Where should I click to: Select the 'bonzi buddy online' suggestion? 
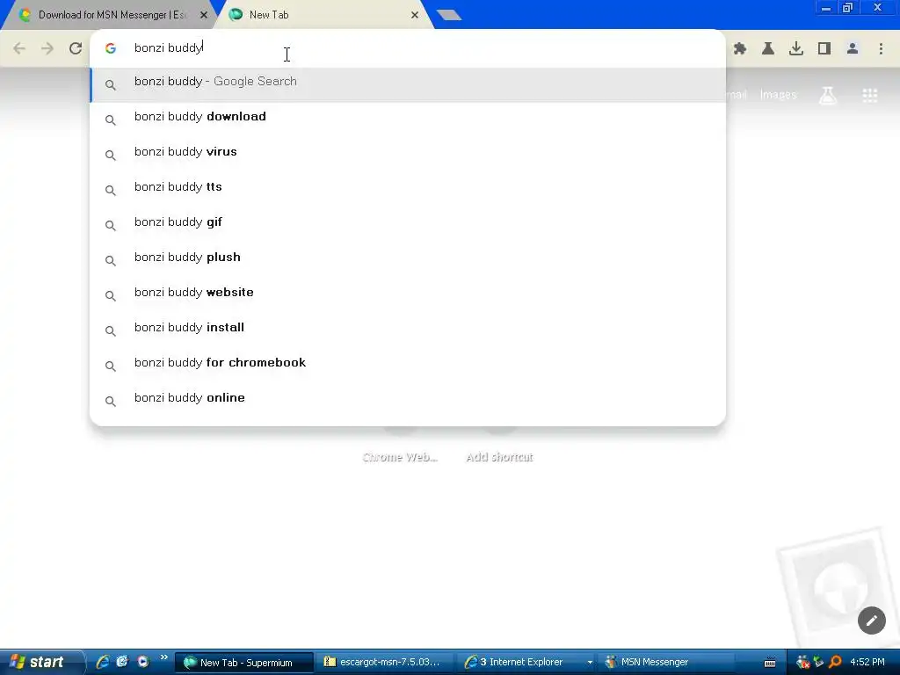pyautogui.click(x=408, y=401)
